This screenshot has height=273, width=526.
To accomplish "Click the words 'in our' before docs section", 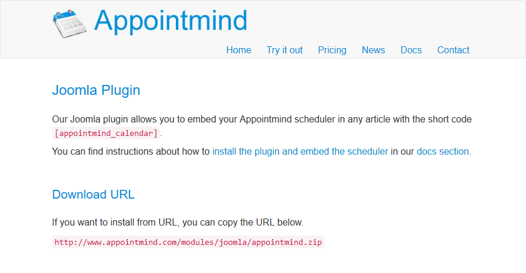I will pos(402,151).
